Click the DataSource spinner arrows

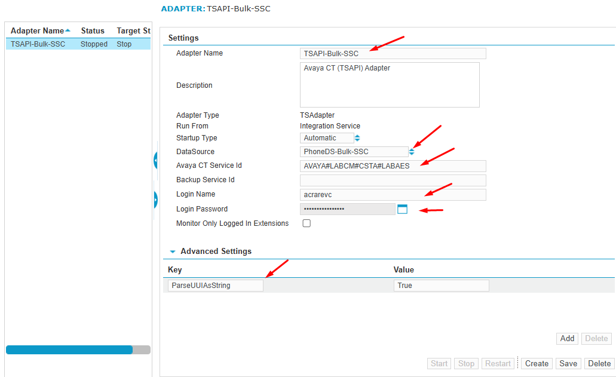point(412,152)
